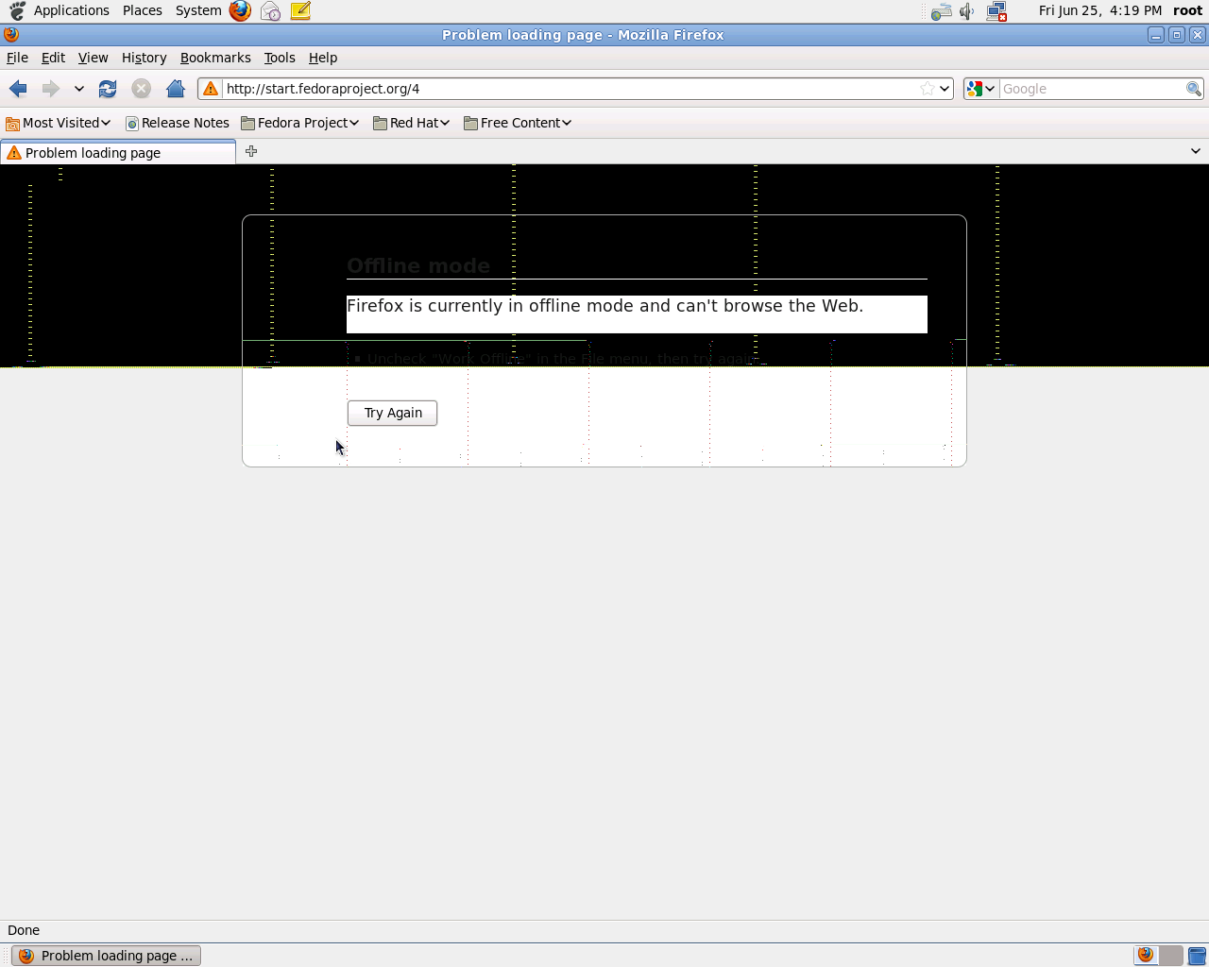This screenshot has width=1209, height=967.
Task: Expand the Fedora Project bookmark folder
Action: [300, 123]
